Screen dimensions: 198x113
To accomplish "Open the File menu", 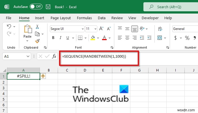I will coord(8,18).
